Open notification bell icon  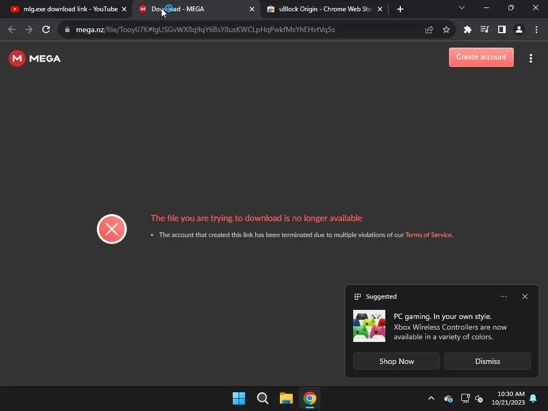pyautogui.click(x=534, y=398)
